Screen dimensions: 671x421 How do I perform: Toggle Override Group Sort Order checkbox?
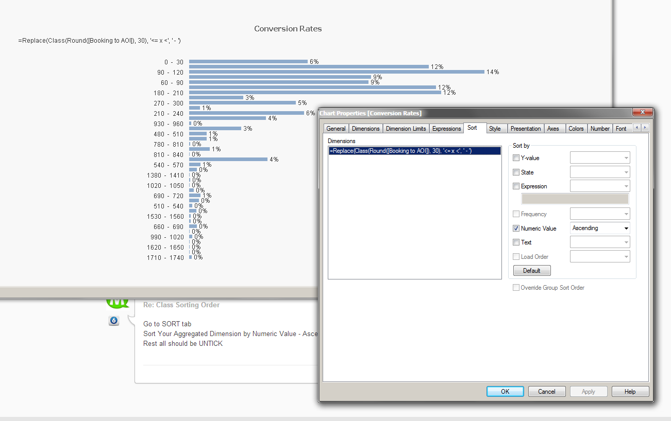point(516,288)
